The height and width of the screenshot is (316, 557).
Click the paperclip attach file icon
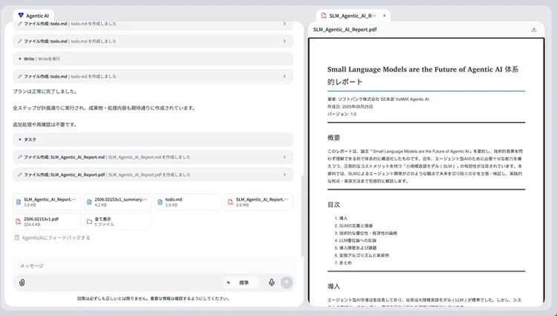coord(22,283)
